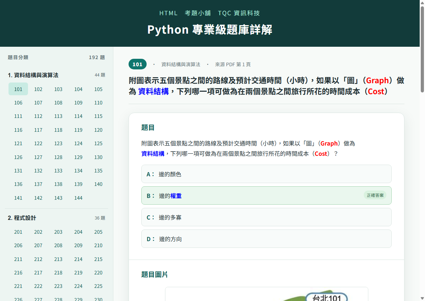
Task: Select answer option B 邊的權重
Action: [x=266, y=195]
